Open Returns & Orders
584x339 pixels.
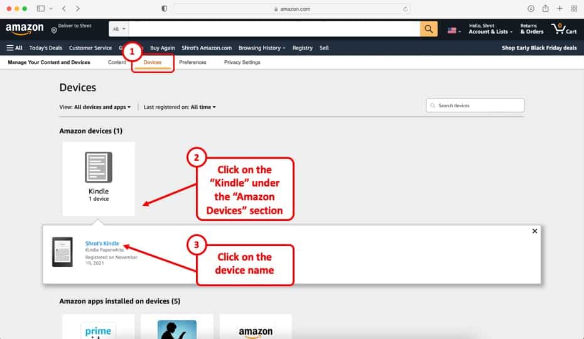pos(532,29)
